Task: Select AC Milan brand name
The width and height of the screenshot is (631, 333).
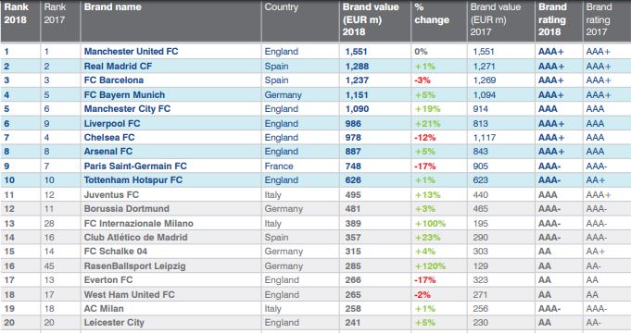Action: 104,309
